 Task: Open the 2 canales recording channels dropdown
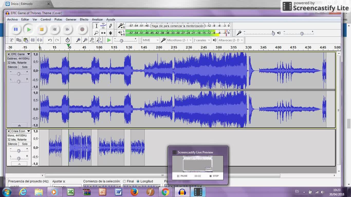point(202,40)
